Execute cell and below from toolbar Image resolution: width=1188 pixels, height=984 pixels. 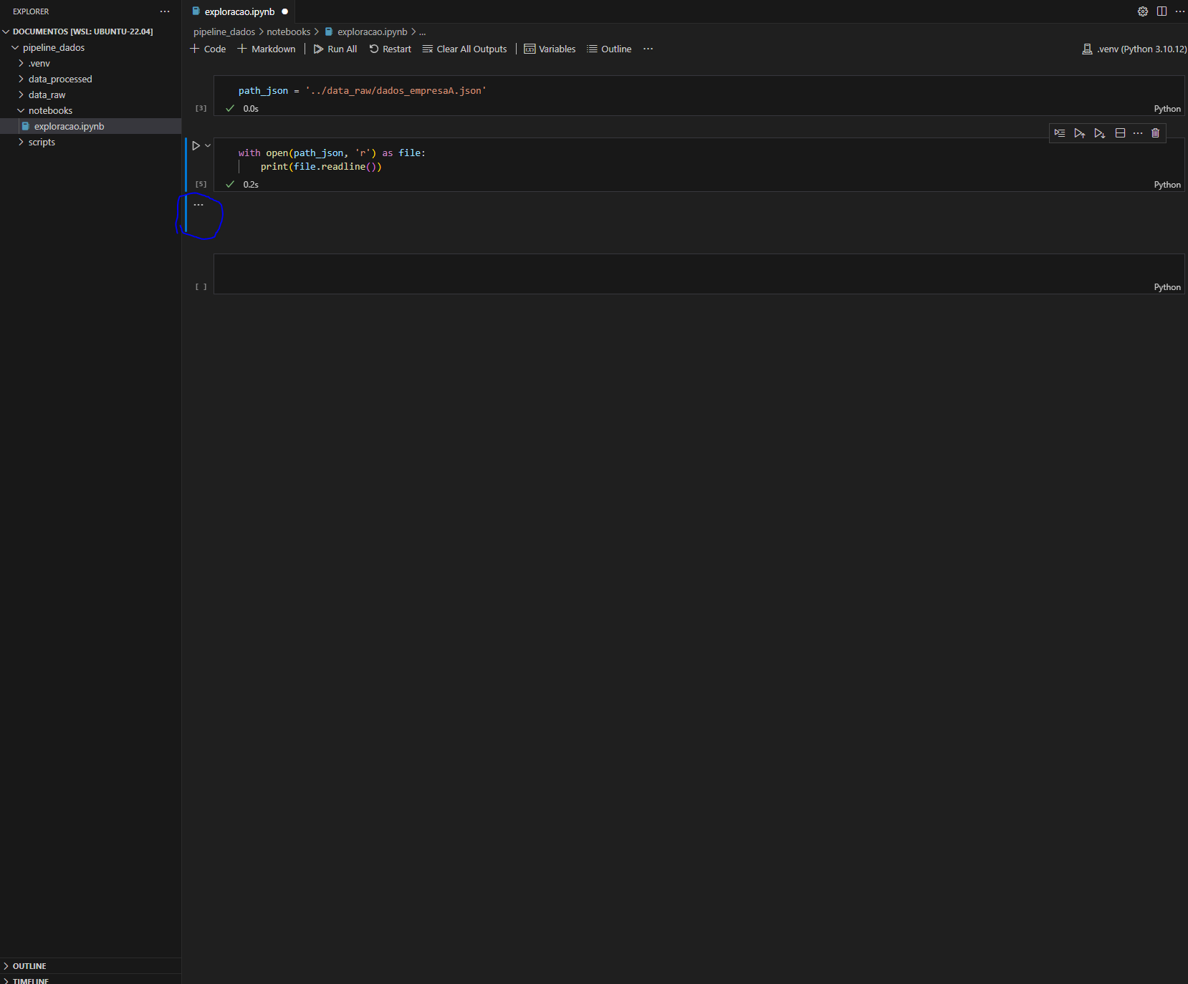1100,133
